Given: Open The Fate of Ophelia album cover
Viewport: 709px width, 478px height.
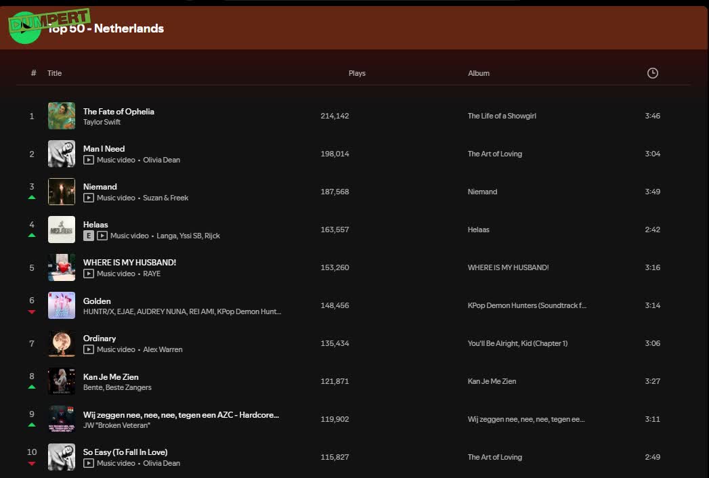Looking at the screenshot, I should point(62,116).
